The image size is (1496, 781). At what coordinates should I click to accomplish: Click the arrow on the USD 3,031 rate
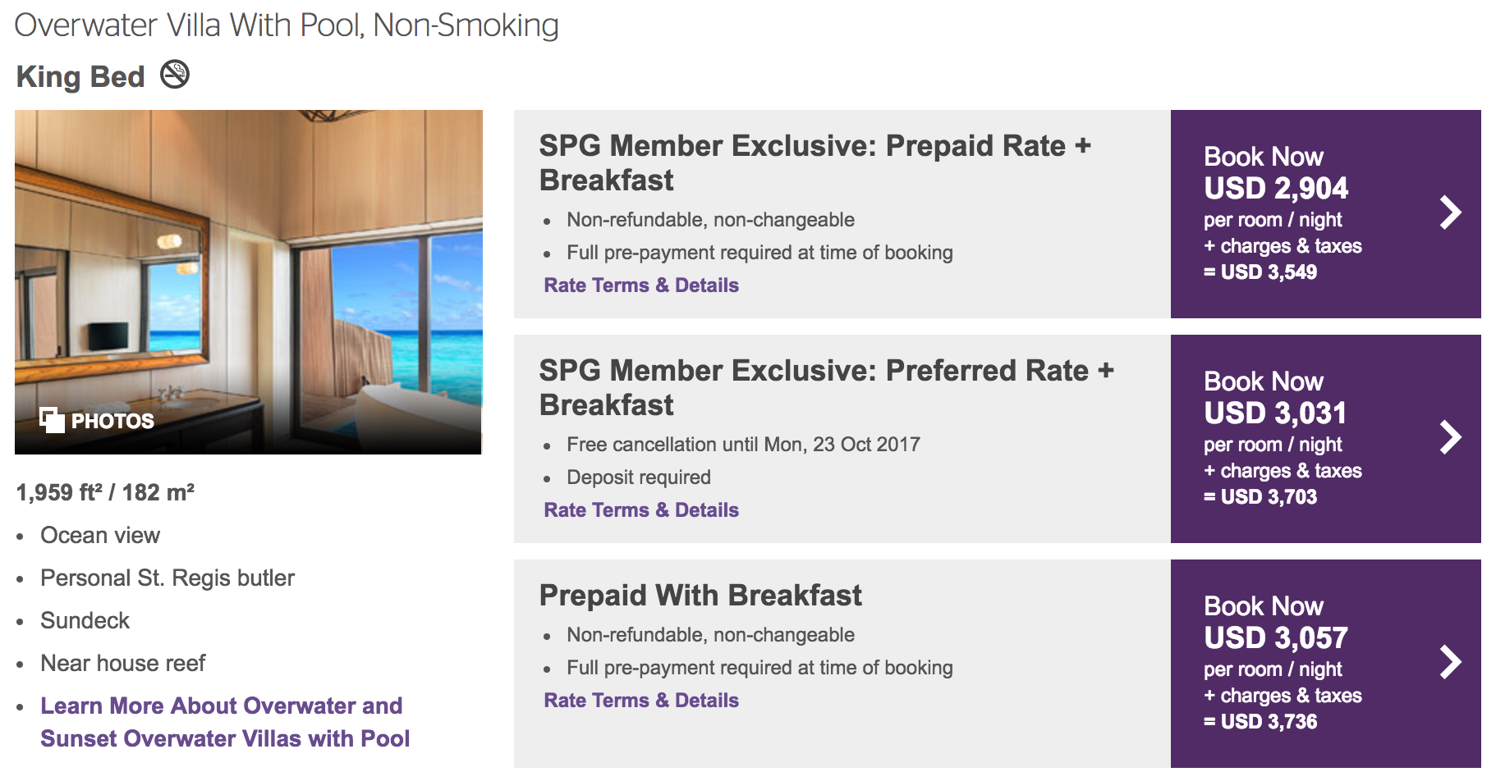click(x=1450, y=437)
